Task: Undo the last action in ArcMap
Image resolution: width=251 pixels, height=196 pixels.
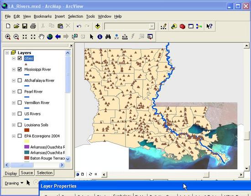Action: tap(79, 26)
